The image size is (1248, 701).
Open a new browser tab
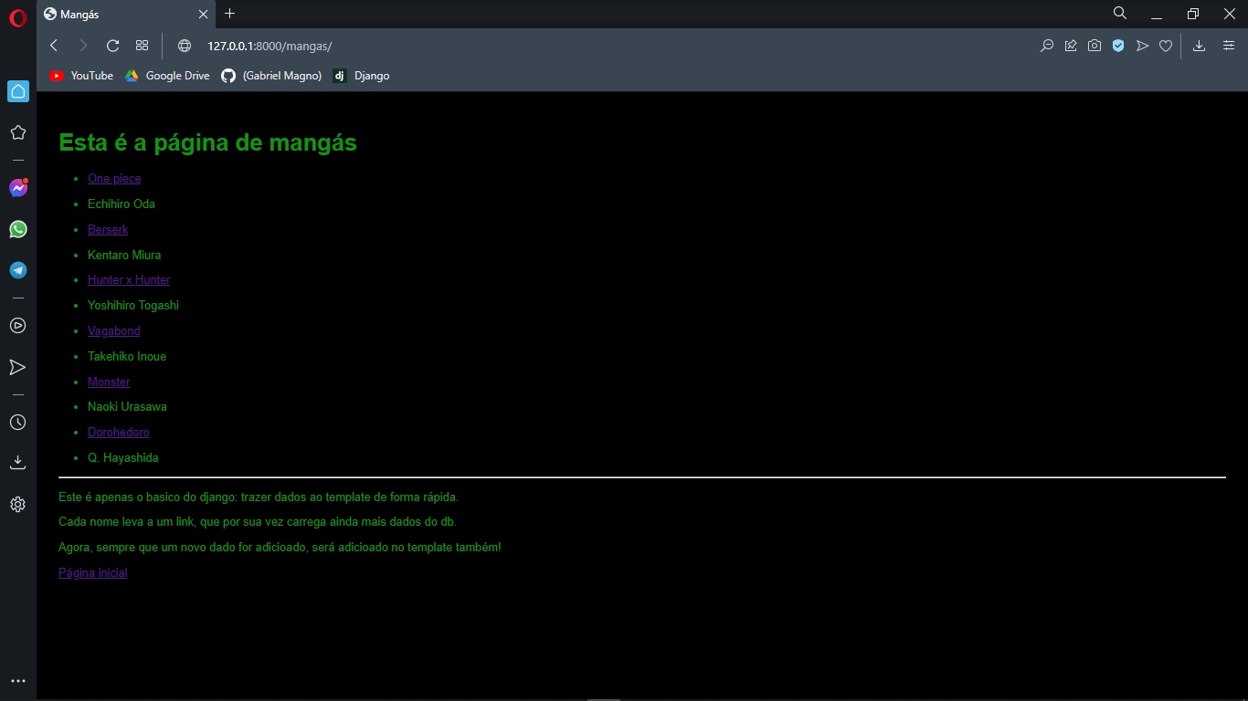pyautogui.click(x=229, y=14)
